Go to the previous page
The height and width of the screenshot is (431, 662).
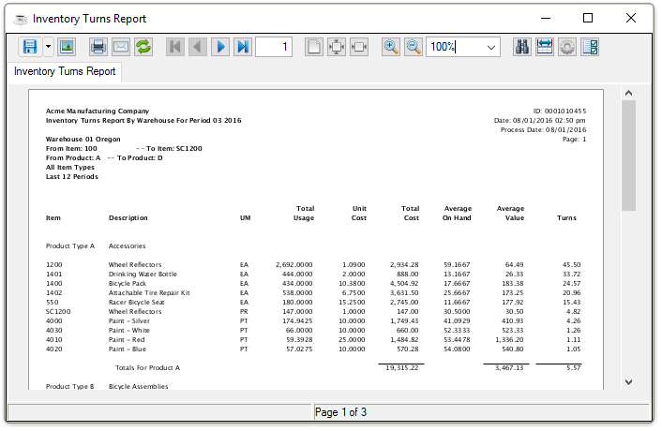[198, 47]
